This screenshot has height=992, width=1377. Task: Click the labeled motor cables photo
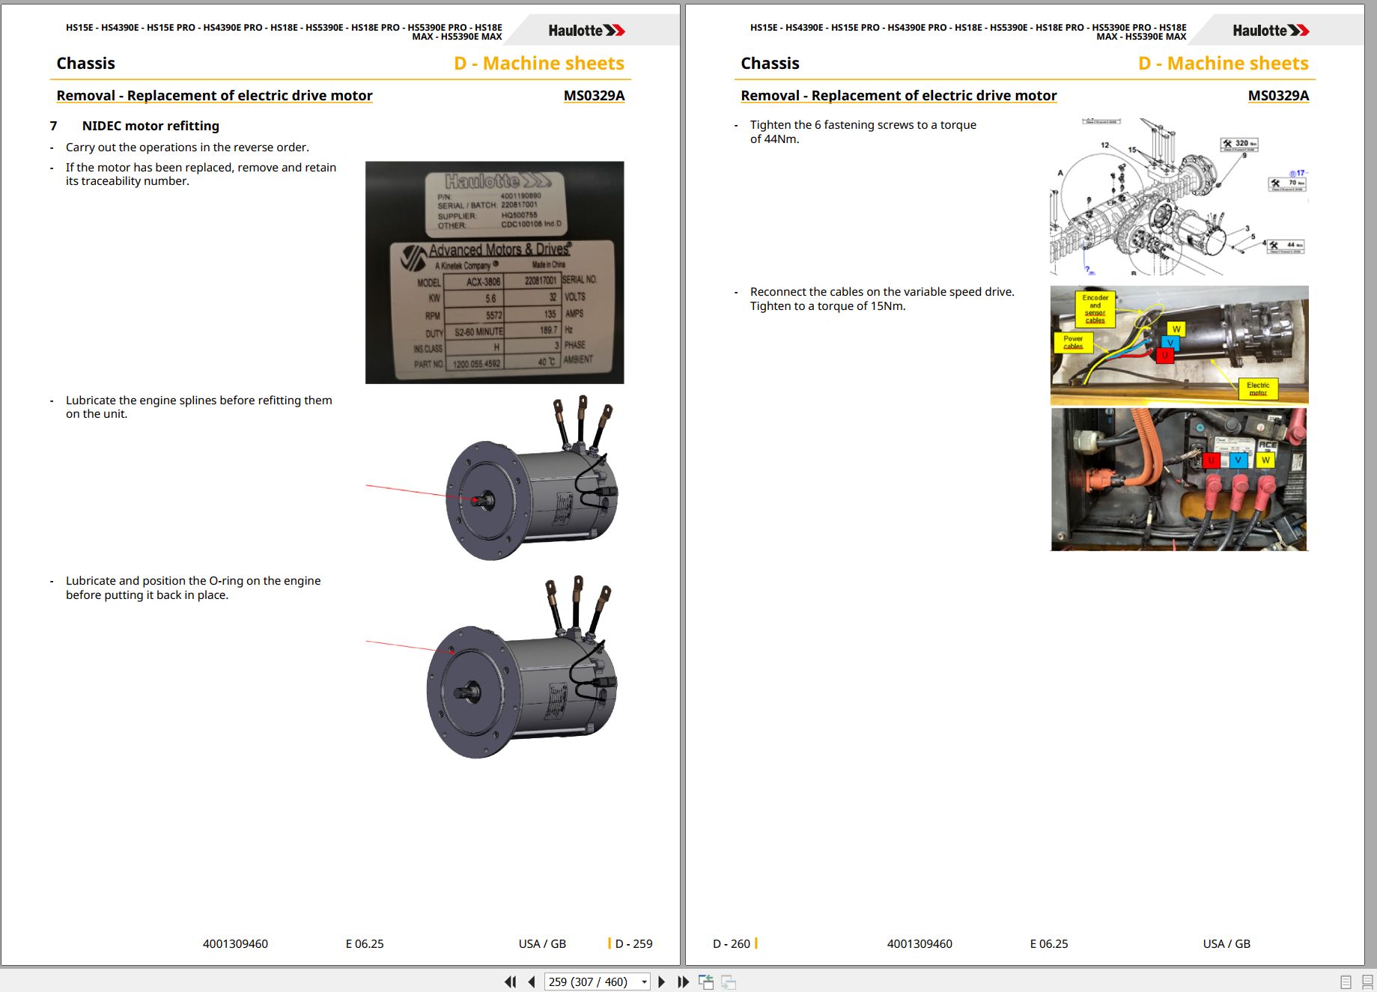pos(1179,345)
